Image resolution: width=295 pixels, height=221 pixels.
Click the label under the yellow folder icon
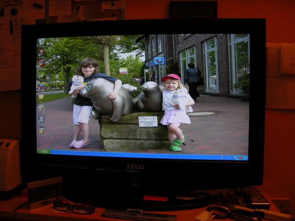coord(41,101)
